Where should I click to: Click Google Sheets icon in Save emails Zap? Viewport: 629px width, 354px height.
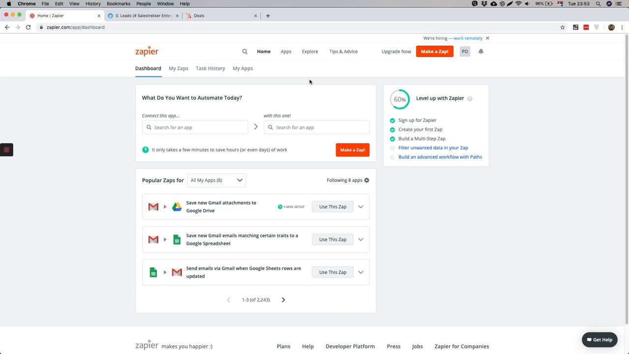[x=177, y=239]
